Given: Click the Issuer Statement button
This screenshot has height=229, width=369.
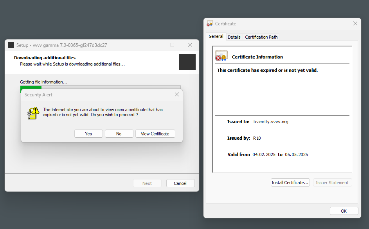Looking at the screenshot, I should (332, 183).
